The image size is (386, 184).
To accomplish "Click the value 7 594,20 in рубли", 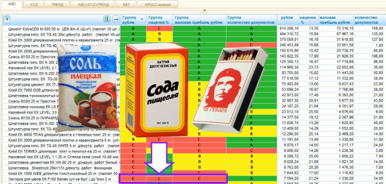I will coord(291,179).
